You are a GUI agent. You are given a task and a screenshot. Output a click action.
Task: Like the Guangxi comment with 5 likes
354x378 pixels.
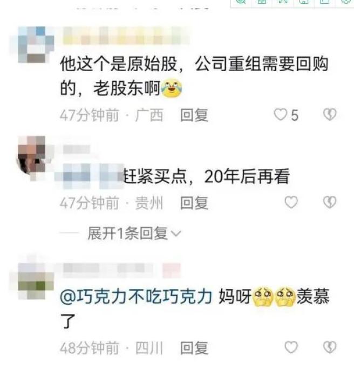click(x=281, y=115)
